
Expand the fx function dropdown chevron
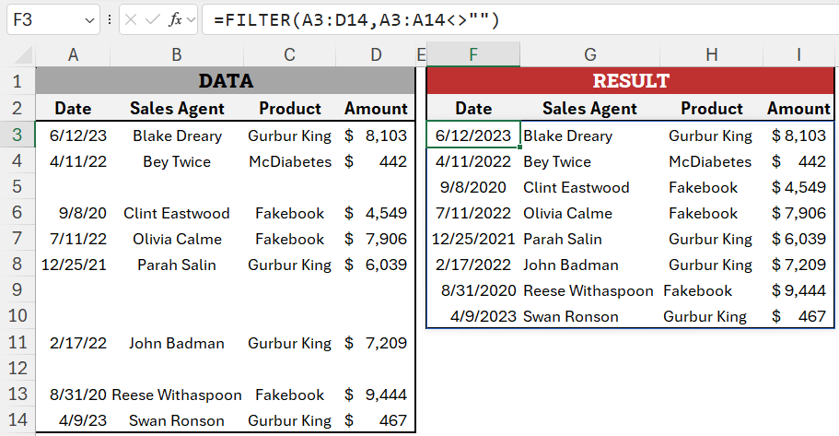(191, 20)
